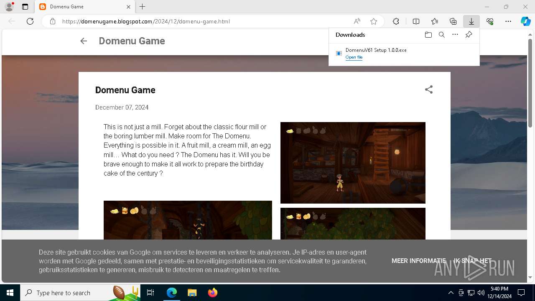This screenshot has height=301, width=535.
Task: Click the Domenu Game post title
Action: coord(125,90)
